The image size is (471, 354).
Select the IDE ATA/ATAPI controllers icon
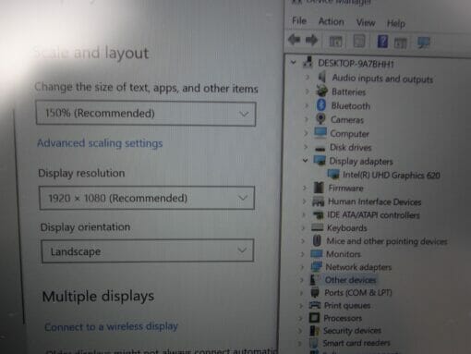tap(318, 214)
